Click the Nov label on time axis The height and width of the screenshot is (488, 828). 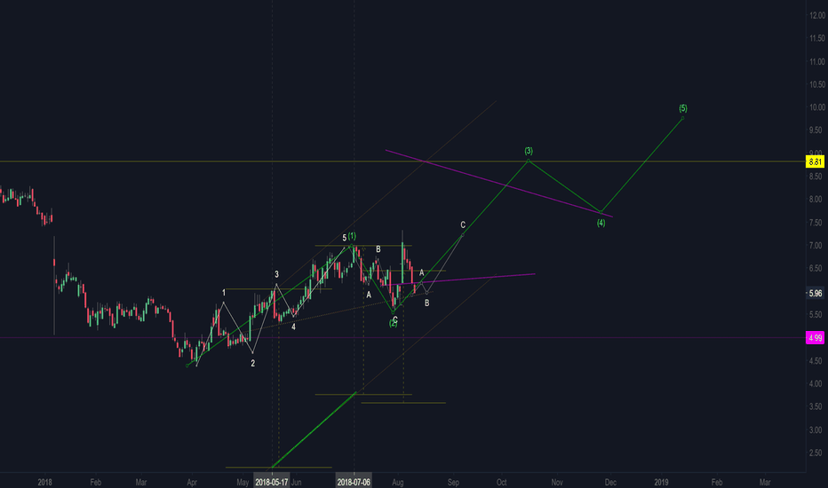pos(556,482)
